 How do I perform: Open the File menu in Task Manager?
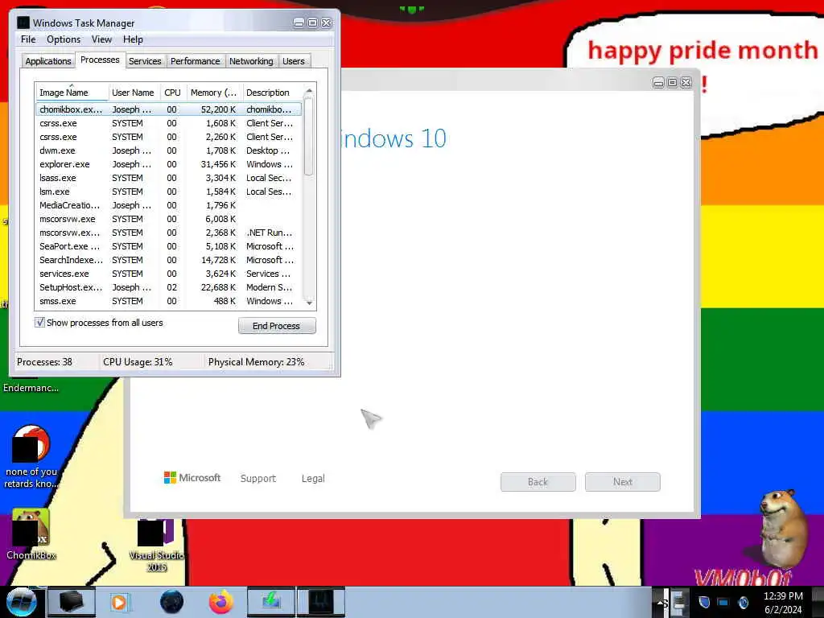[x=28, y=39]
